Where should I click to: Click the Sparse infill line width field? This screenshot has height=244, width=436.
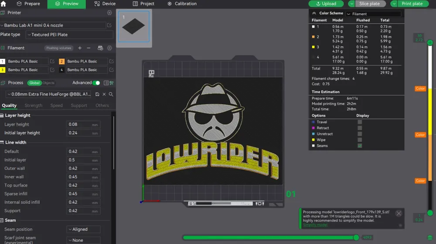(83, 194)
